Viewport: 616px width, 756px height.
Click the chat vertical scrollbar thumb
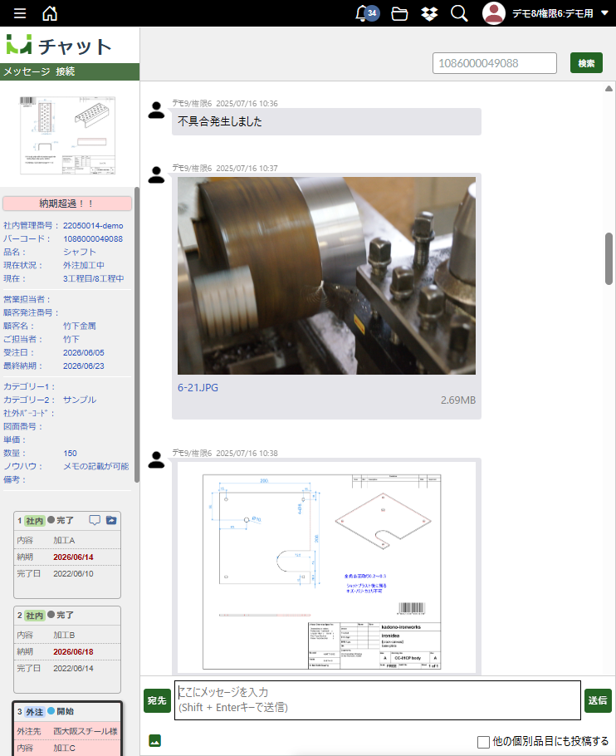click(x=609, y=259)
